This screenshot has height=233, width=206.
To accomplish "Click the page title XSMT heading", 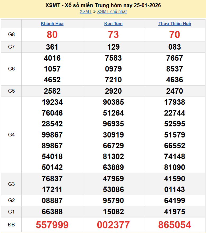I will point(103,5).
